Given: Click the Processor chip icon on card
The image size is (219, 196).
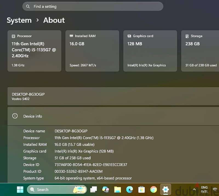Looking at the screenshot, I should click(x=13, y=36).
